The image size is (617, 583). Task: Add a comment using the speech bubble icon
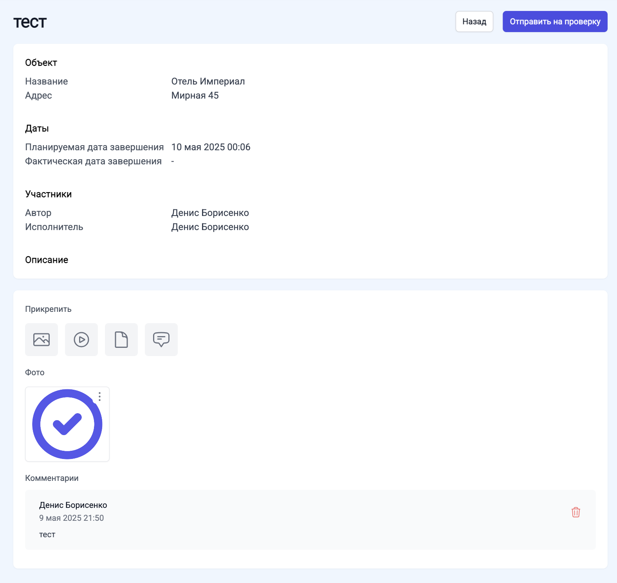pos(161,340)
